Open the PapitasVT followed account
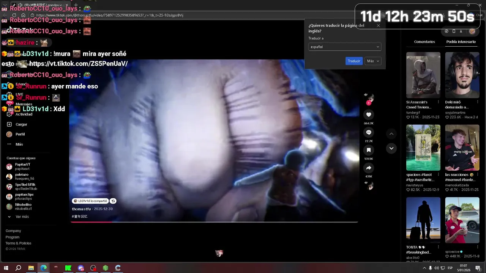This screenshot has width=486, height=273. tap(18, 166)
